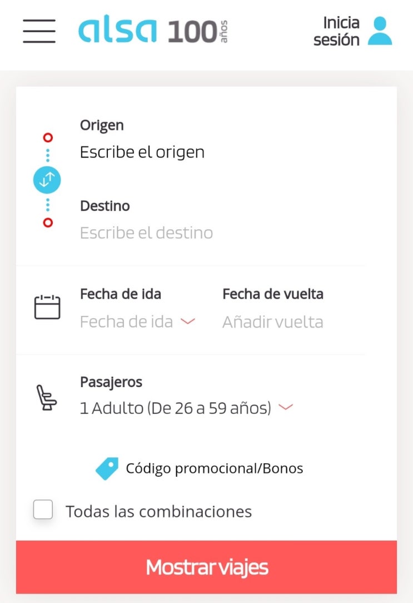
Task: Click the red origin circle marker
Action: (x=48, y=137)
